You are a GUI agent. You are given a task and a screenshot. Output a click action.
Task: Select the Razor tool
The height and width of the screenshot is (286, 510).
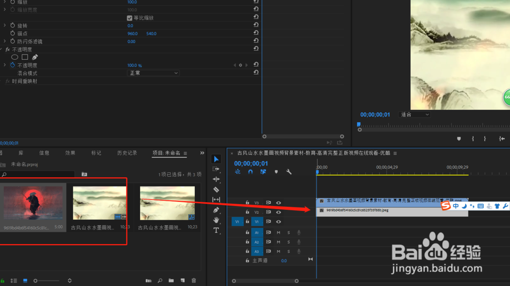[216, 189]
